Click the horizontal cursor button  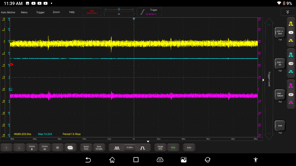(x=45, y=147)
